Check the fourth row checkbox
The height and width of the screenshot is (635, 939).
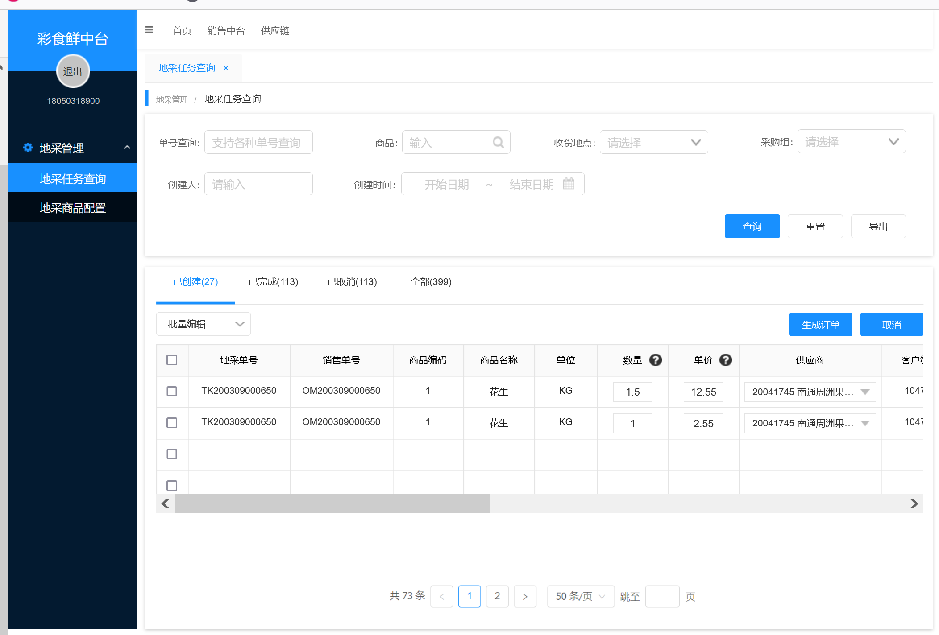pyautogui.click(x=172, y=485)
